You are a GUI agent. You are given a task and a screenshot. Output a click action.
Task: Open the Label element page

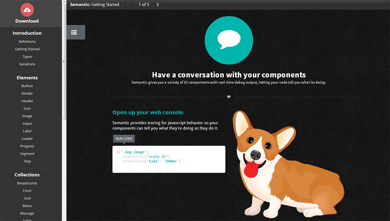(27, 131)
